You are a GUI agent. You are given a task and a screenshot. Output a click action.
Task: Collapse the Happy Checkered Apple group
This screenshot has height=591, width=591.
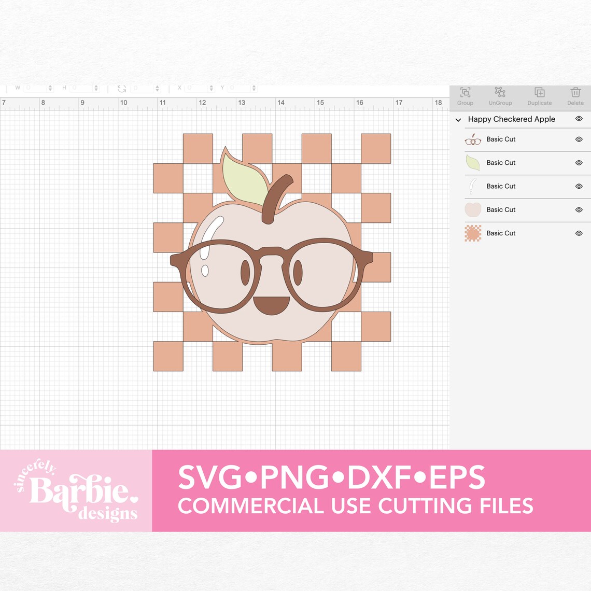pyautogui.click(x=458, y=120)
